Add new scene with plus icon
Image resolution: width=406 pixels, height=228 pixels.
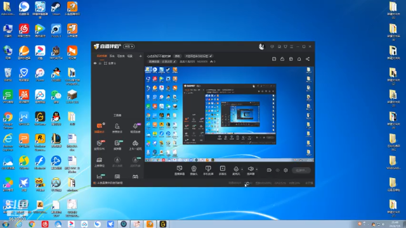140,56
